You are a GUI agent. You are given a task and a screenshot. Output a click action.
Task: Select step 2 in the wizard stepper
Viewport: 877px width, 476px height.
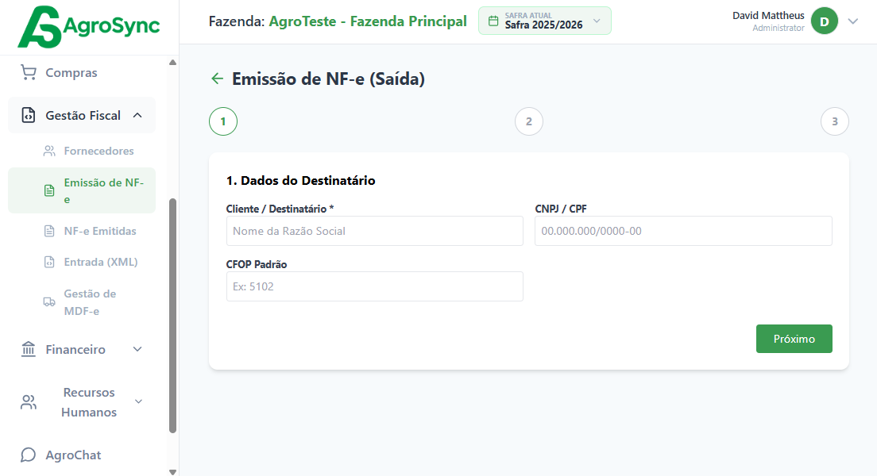pos(529,121)
